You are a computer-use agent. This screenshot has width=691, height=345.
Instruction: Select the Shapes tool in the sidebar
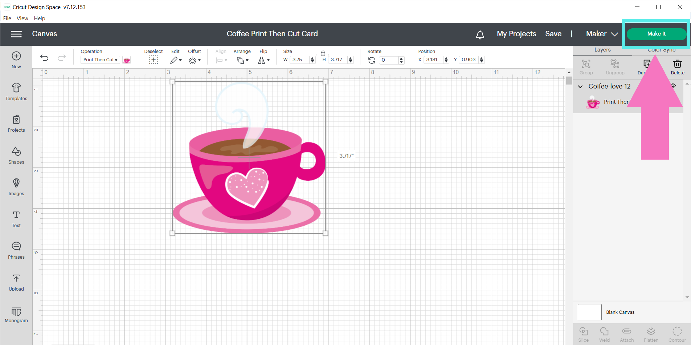point(16,155)
